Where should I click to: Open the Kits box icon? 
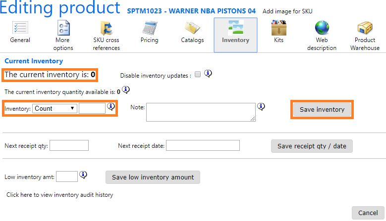[x=278, y=28]
